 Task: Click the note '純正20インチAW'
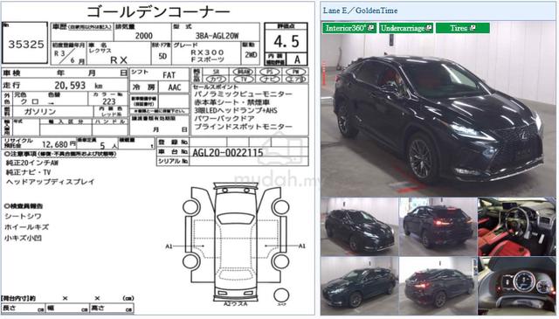32,163
